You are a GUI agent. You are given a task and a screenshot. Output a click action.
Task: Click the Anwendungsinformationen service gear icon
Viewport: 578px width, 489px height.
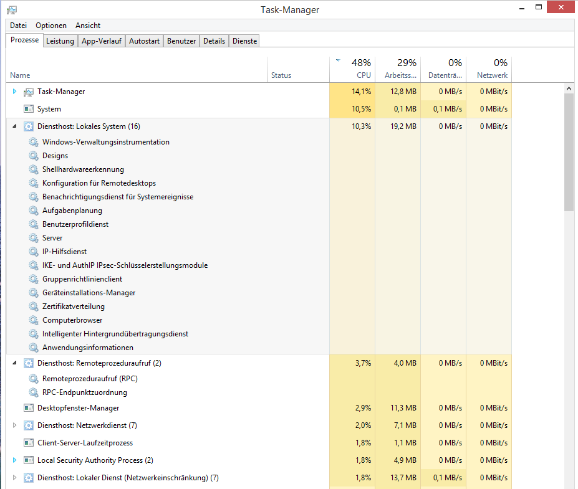click(34, 348)
